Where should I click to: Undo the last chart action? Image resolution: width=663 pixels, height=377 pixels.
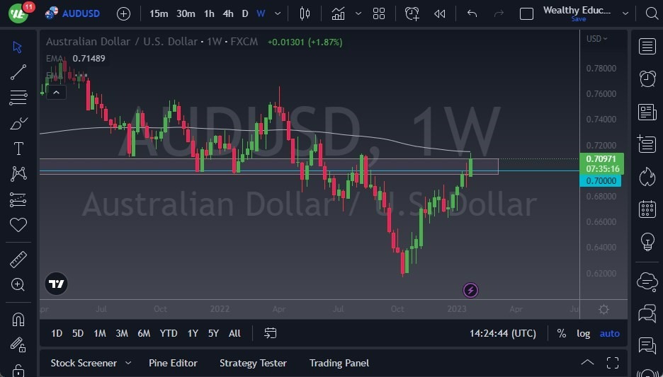point(472,14)
